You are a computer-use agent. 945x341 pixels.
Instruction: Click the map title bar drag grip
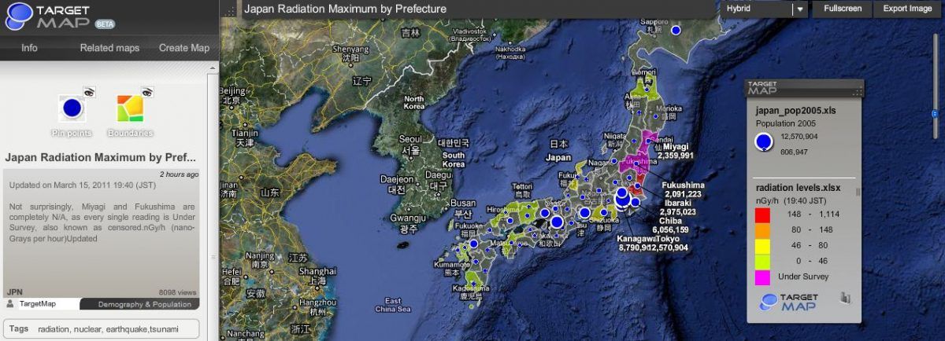click(x=230, y=10)
